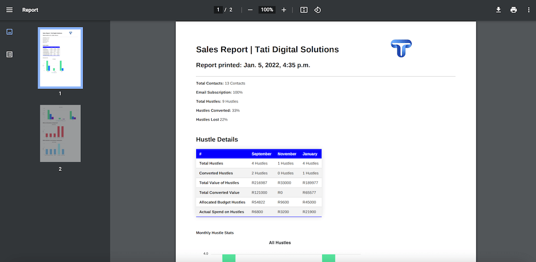The height and width of the screenshot is (262, 536).
Task: Show document outline view in sidebar
Action: (x=9, y=54)
